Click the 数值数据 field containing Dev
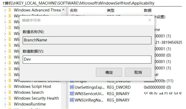The width and height of the screenshot is (186, 109). [x=87, y=60]
